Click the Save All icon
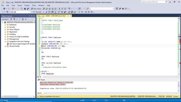This screenshot has width=181, height=102. coord(28,9)
